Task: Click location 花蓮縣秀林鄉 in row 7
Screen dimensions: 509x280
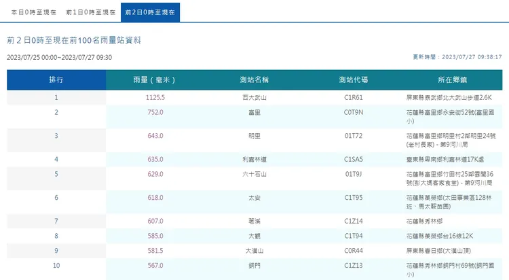Action: (424, 221)
